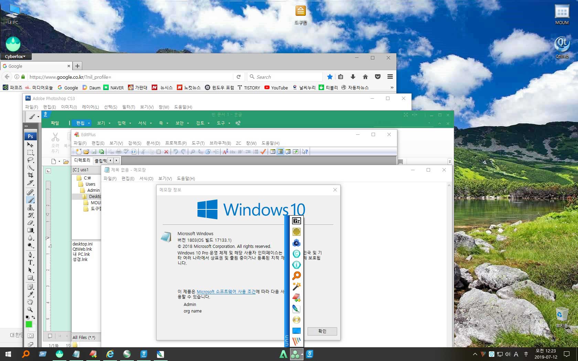Open 서식(O) menu in Notepad

click(x=146, y=178)
